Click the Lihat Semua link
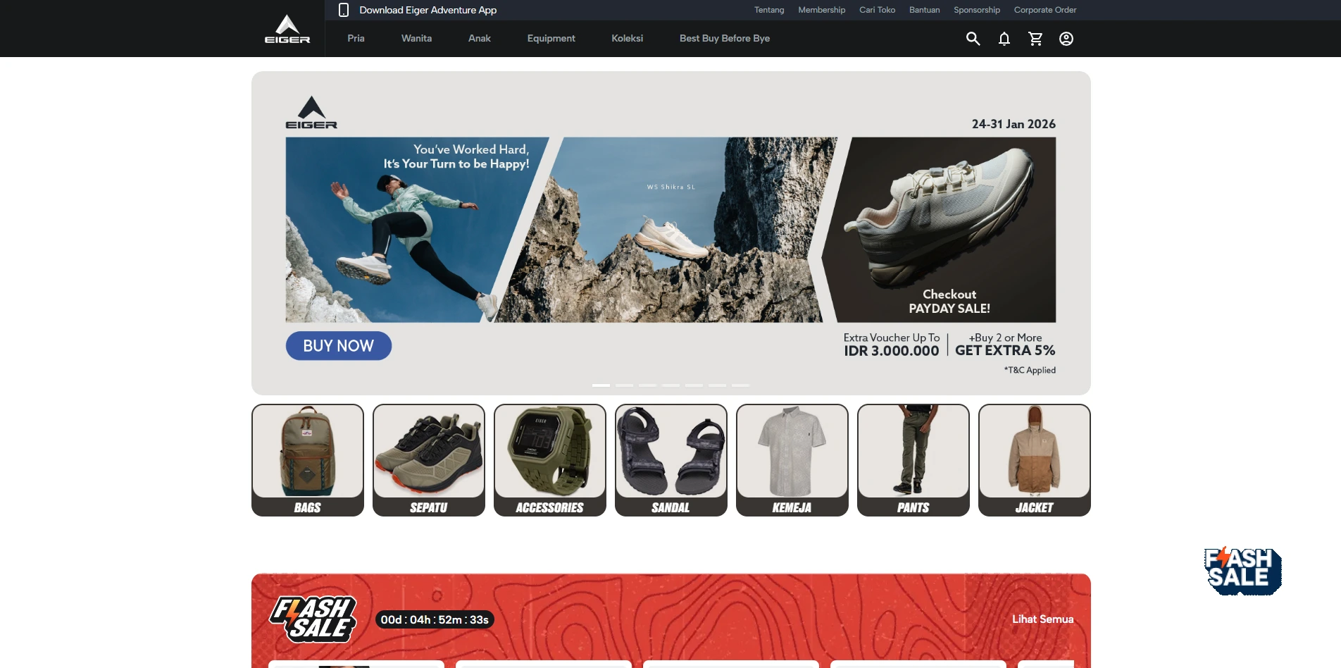This screenshot has height=668, width=1341. [x=1042, y=619]
